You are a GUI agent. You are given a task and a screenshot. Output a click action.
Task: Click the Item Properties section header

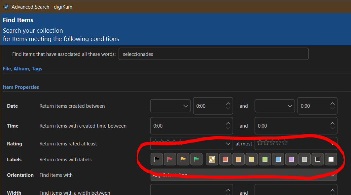[21, 87]
